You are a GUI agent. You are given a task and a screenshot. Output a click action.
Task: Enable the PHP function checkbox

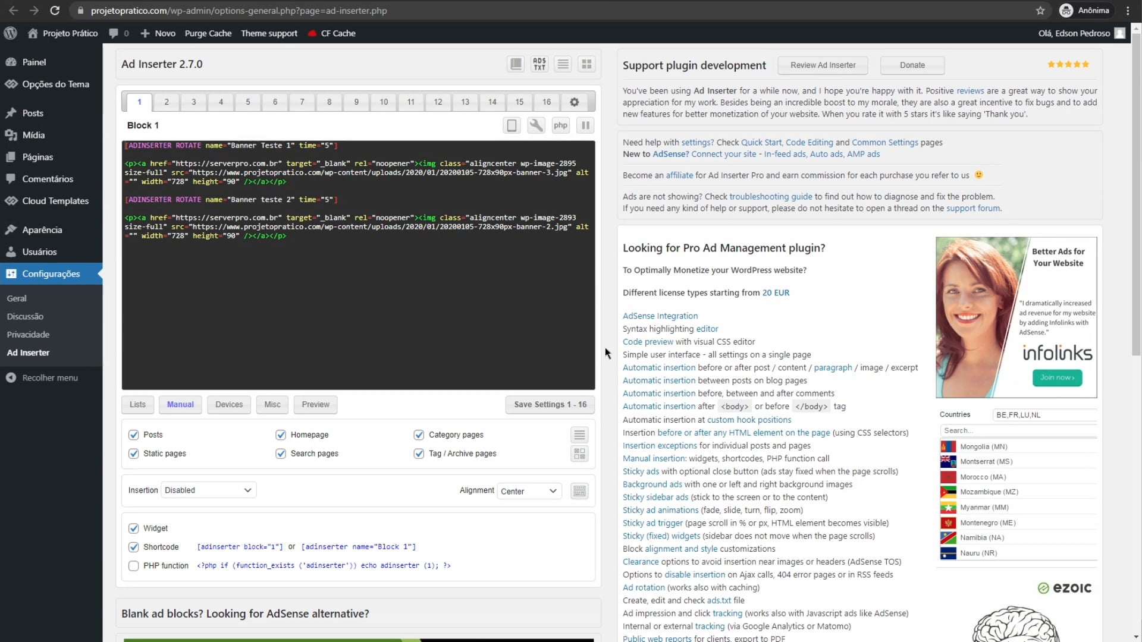tap(133, 565)
